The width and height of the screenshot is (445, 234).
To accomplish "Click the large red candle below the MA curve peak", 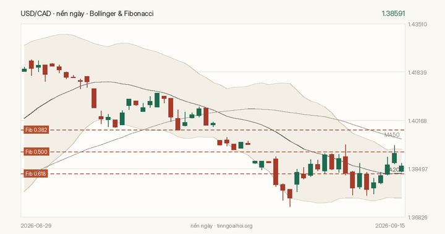I will pyautogui.click(x=94, y=98).
